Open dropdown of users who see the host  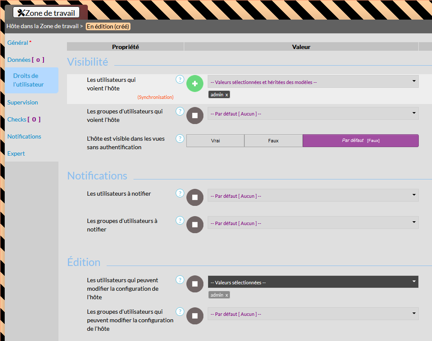coord(313,81)
